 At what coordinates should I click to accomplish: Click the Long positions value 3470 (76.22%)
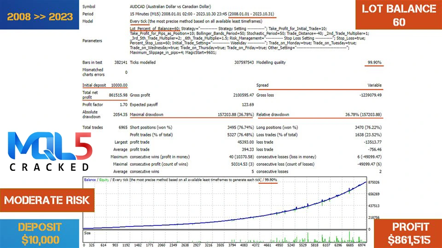pyautogui.click(x=368, y=127)
